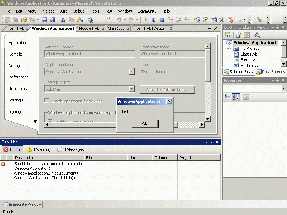The width and height of the screenshot is (287, 215).
Task: Toggle the 0 Warnings filter button
Action: coord(39,149)
